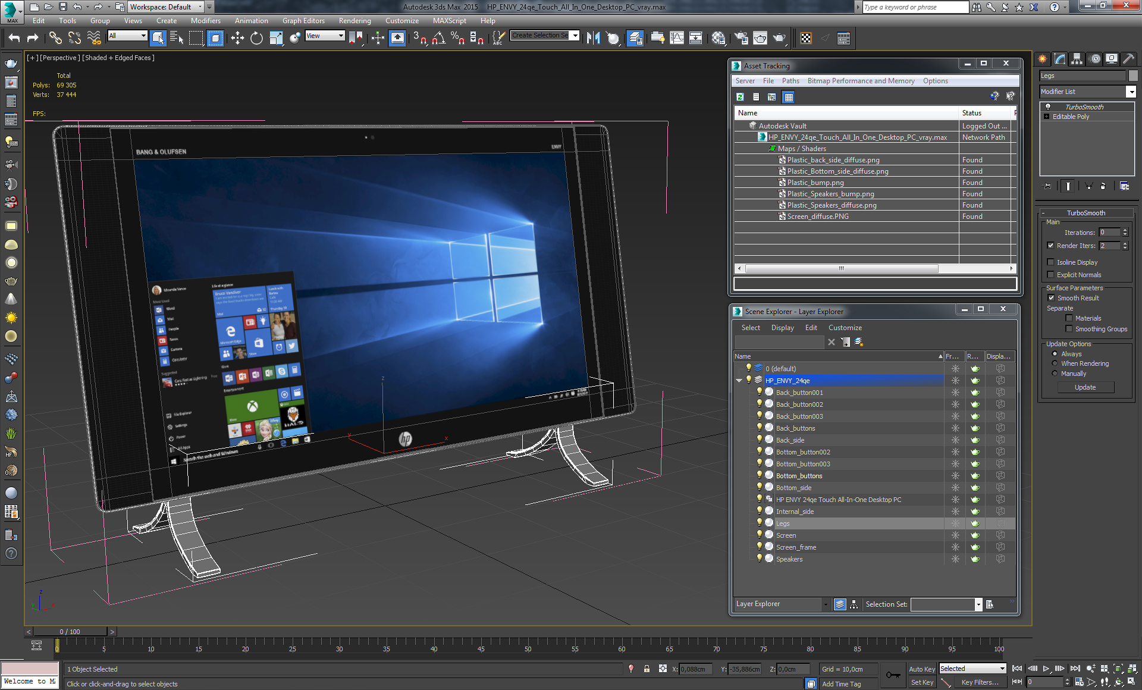Viewport: 1142px width, 690px height.
Task: Click the Set Key button
Action: 921,682
